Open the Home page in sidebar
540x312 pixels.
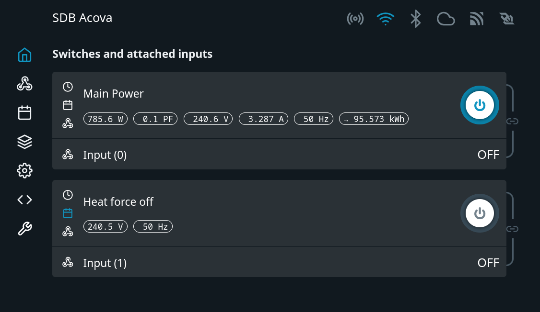24,56
